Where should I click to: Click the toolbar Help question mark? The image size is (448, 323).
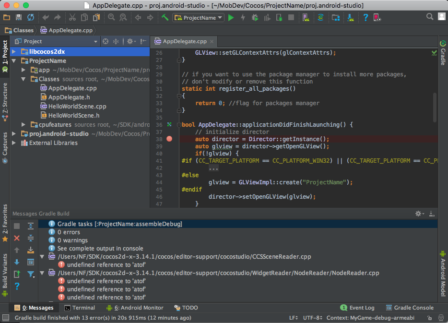tap(365, 18)
